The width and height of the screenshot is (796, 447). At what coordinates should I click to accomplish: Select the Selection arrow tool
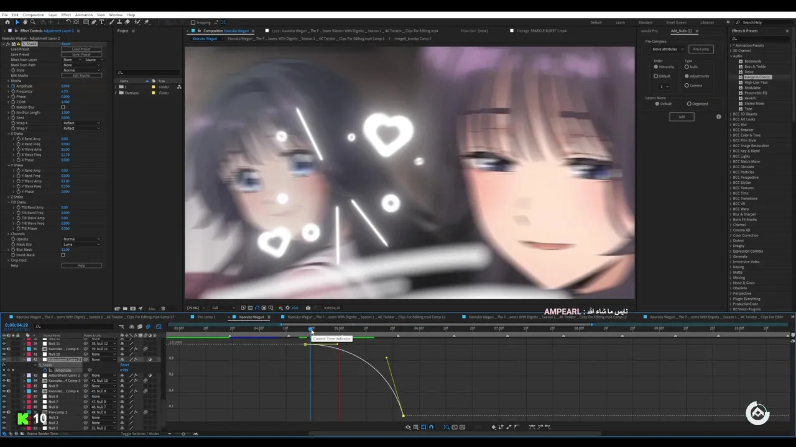(x=17, y=22)
